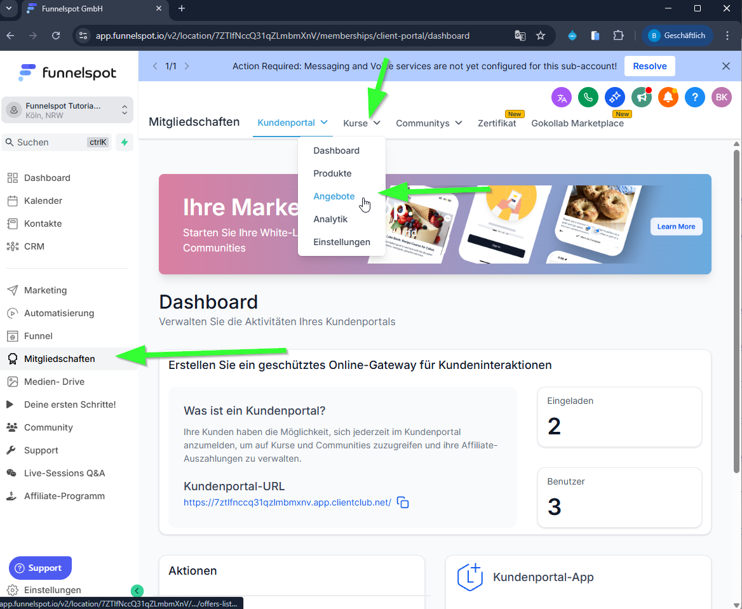Collapse the sidebar with green arrow button

pyautogui.click(x=137, y=591)
